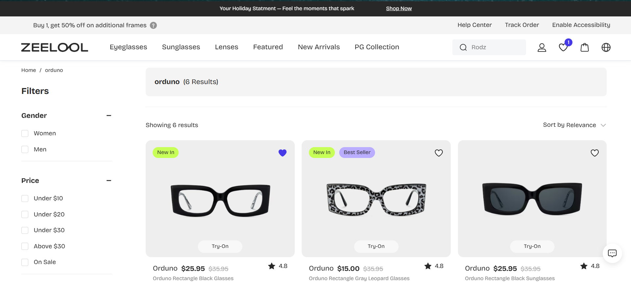Screen dimensions: 631x288
Task: Open the shopping bag icon
Action: point(585,48)
